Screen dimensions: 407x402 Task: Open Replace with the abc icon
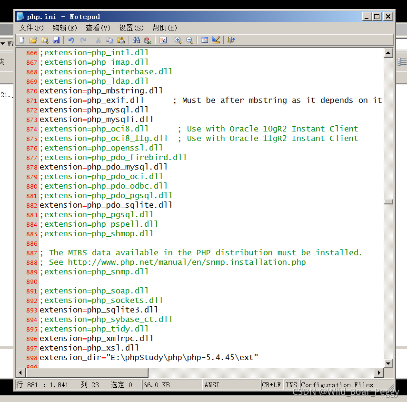click(x=148, y=40)
